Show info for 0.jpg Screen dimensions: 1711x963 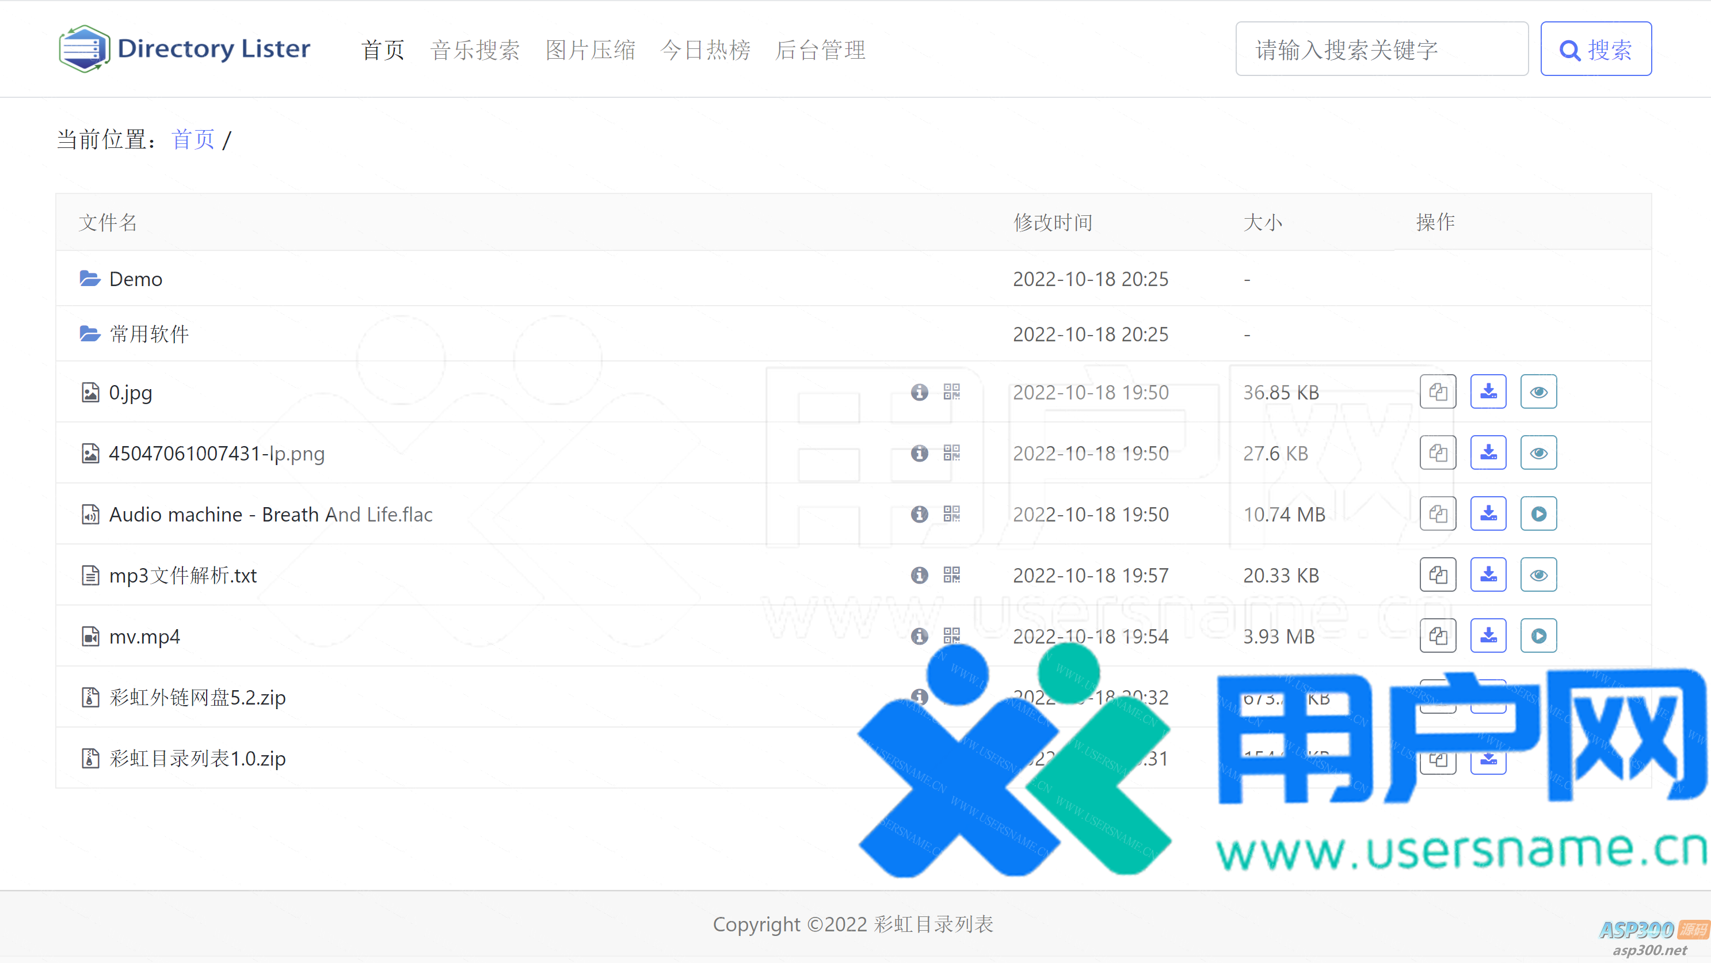(919, 392)
